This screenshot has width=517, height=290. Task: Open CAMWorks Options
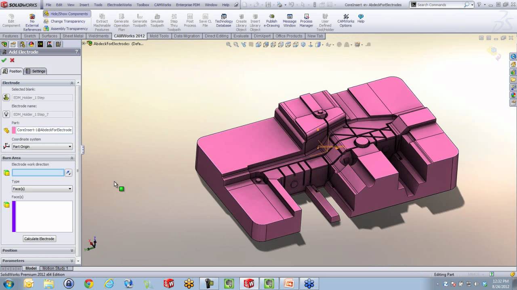[x=346, y=21]
